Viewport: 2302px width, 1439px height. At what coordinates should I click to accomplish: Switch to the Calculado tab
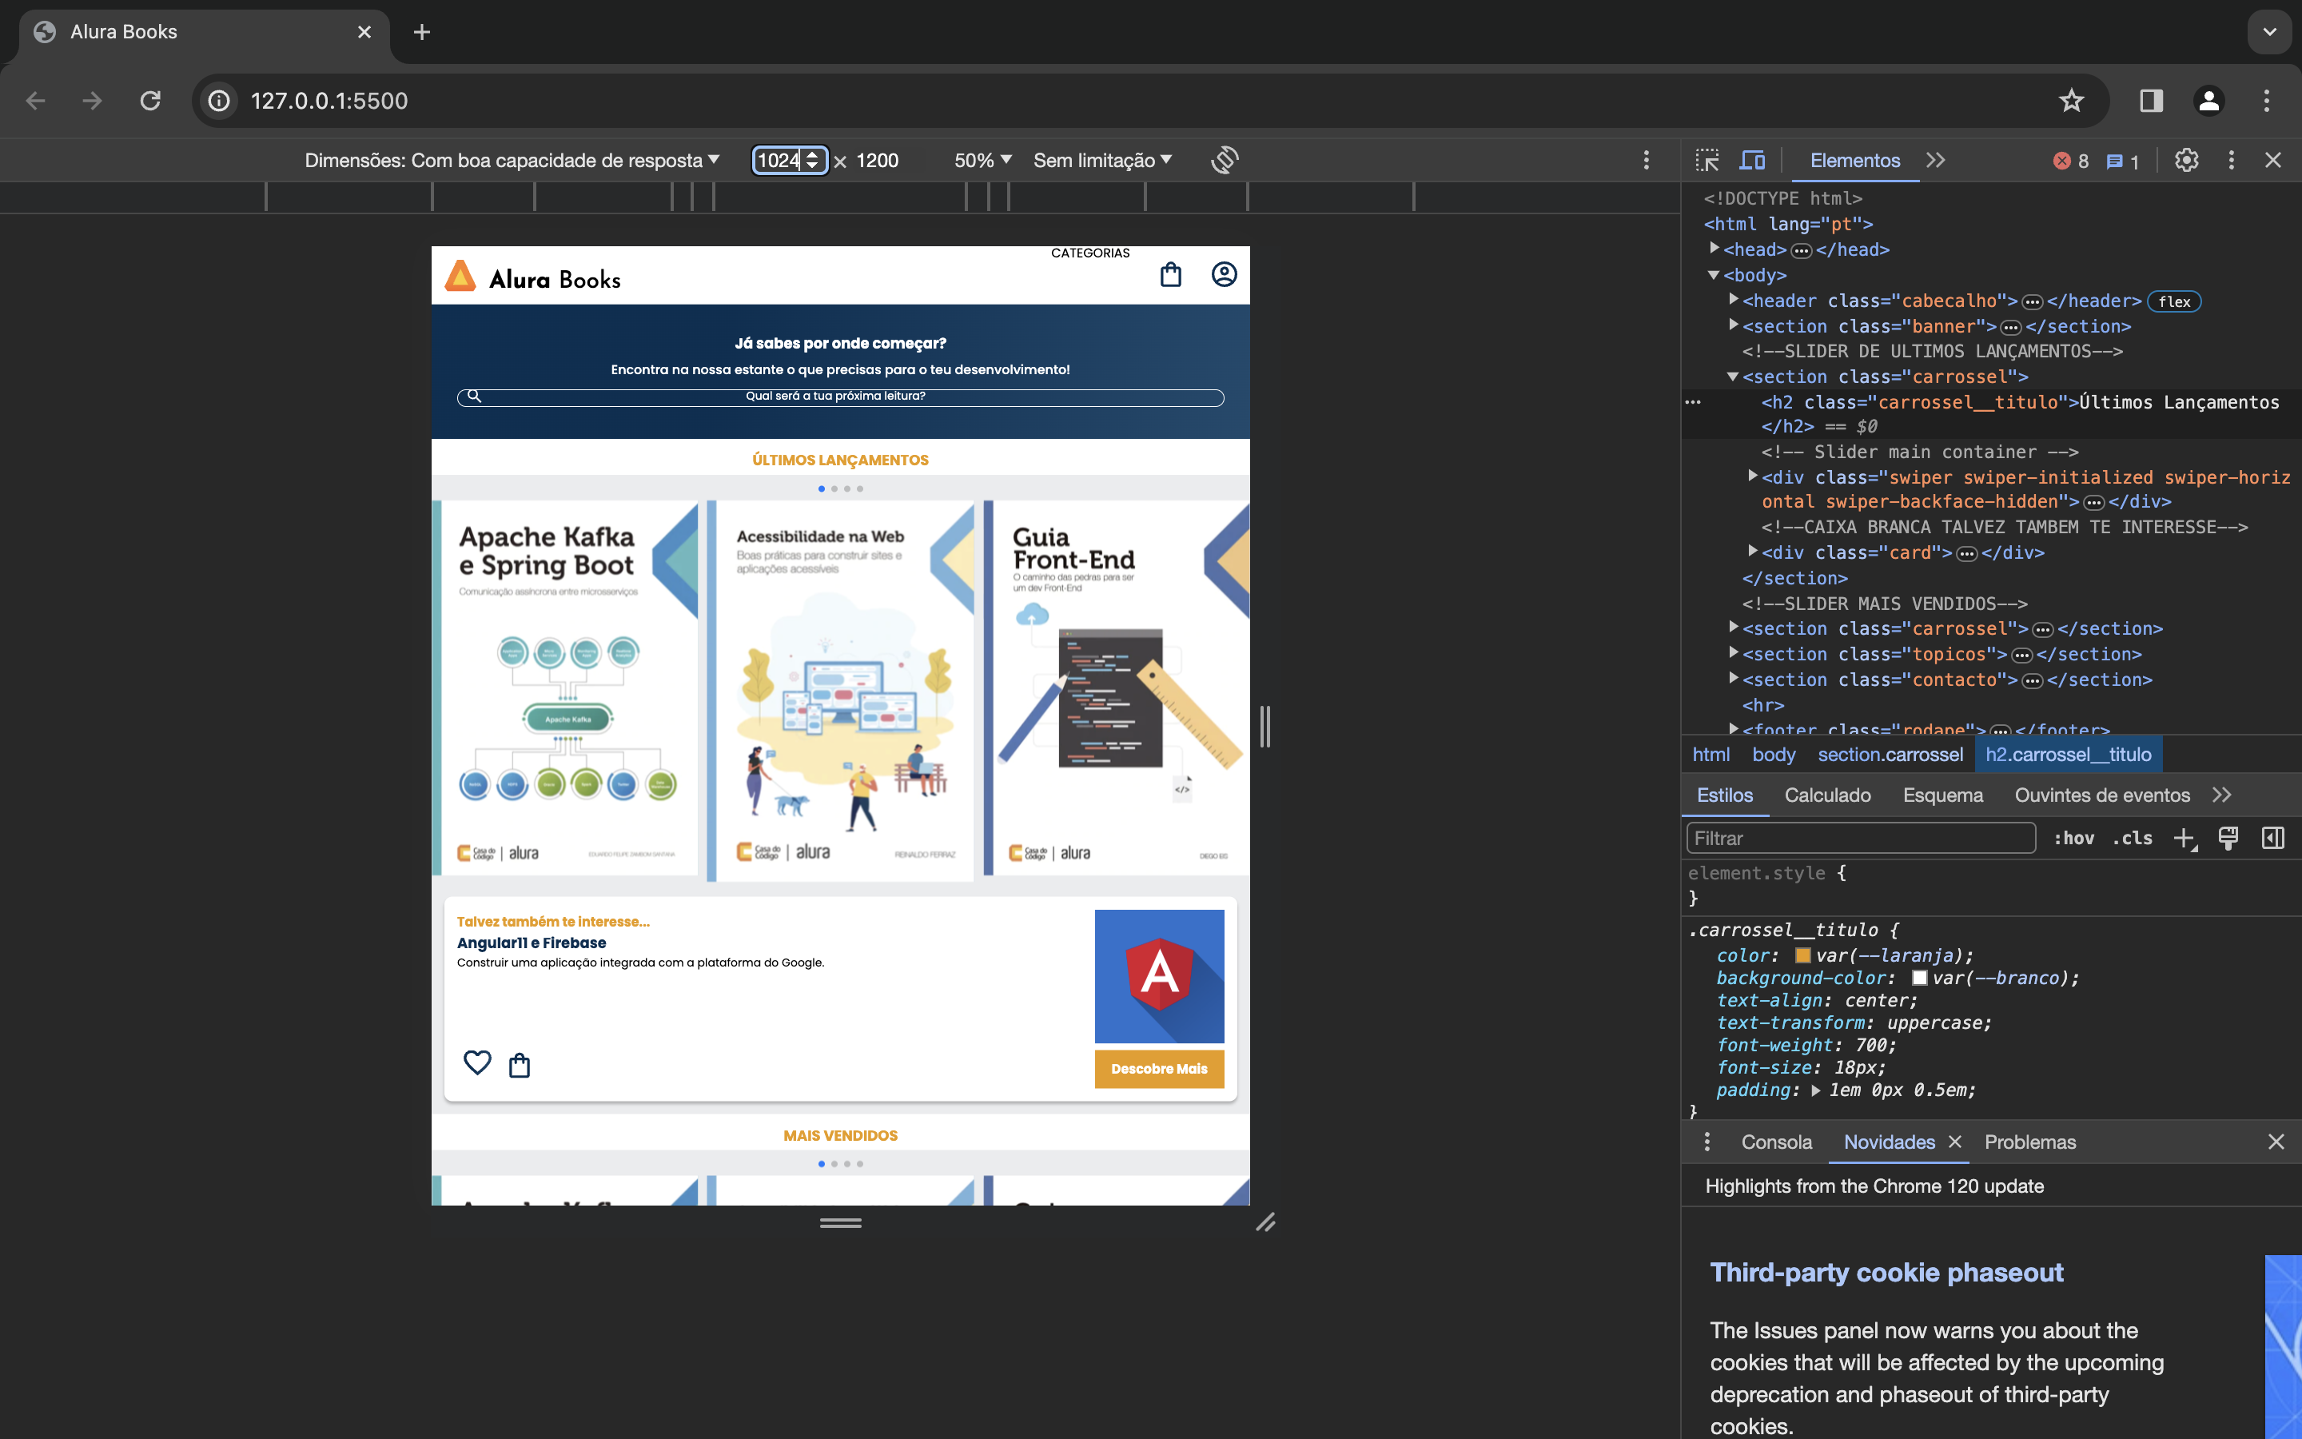pyautogui.click(x=1827, y=795)
